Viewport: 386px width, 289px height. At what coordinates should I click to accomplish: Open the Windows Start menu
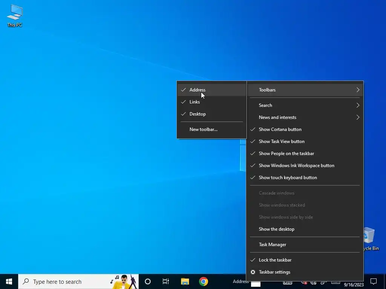click(x=9, y=281)
